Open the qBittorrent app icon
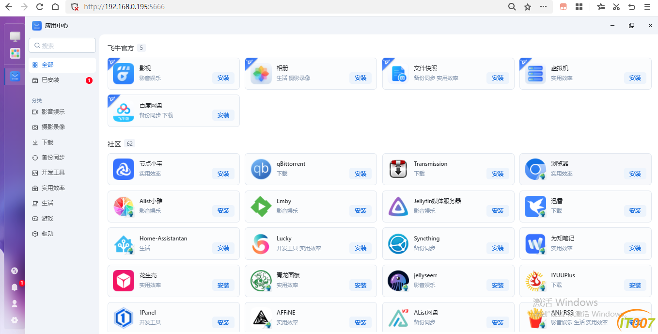658x334 pixels. click(261, 169)
